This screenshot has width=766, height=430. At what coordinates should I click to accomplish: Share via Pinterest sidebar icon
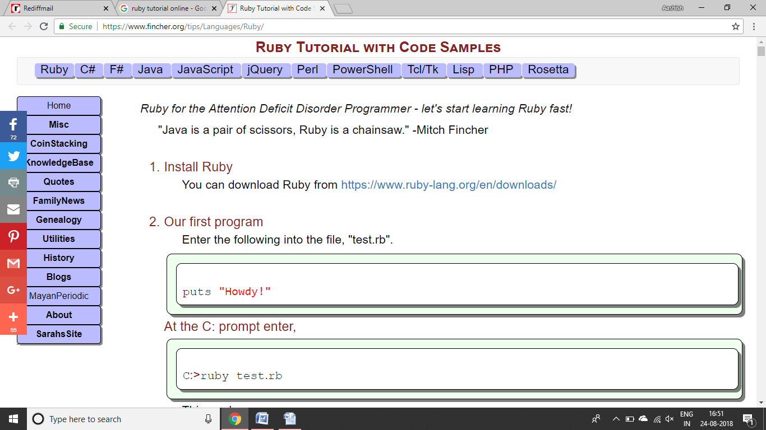tap(13, 236)
